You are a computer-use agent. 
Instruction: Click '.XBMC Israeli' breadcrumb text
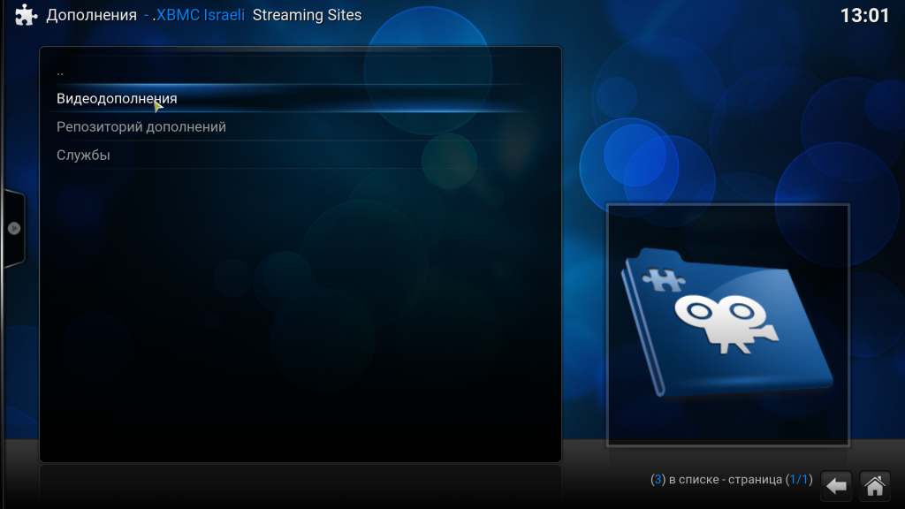pyautogui.click(x=199, y=16)
